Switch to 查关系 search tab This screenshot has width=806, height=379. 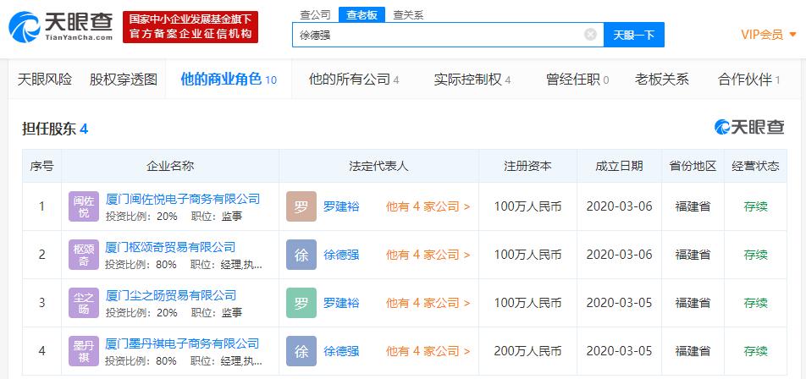tap(408, 14)
